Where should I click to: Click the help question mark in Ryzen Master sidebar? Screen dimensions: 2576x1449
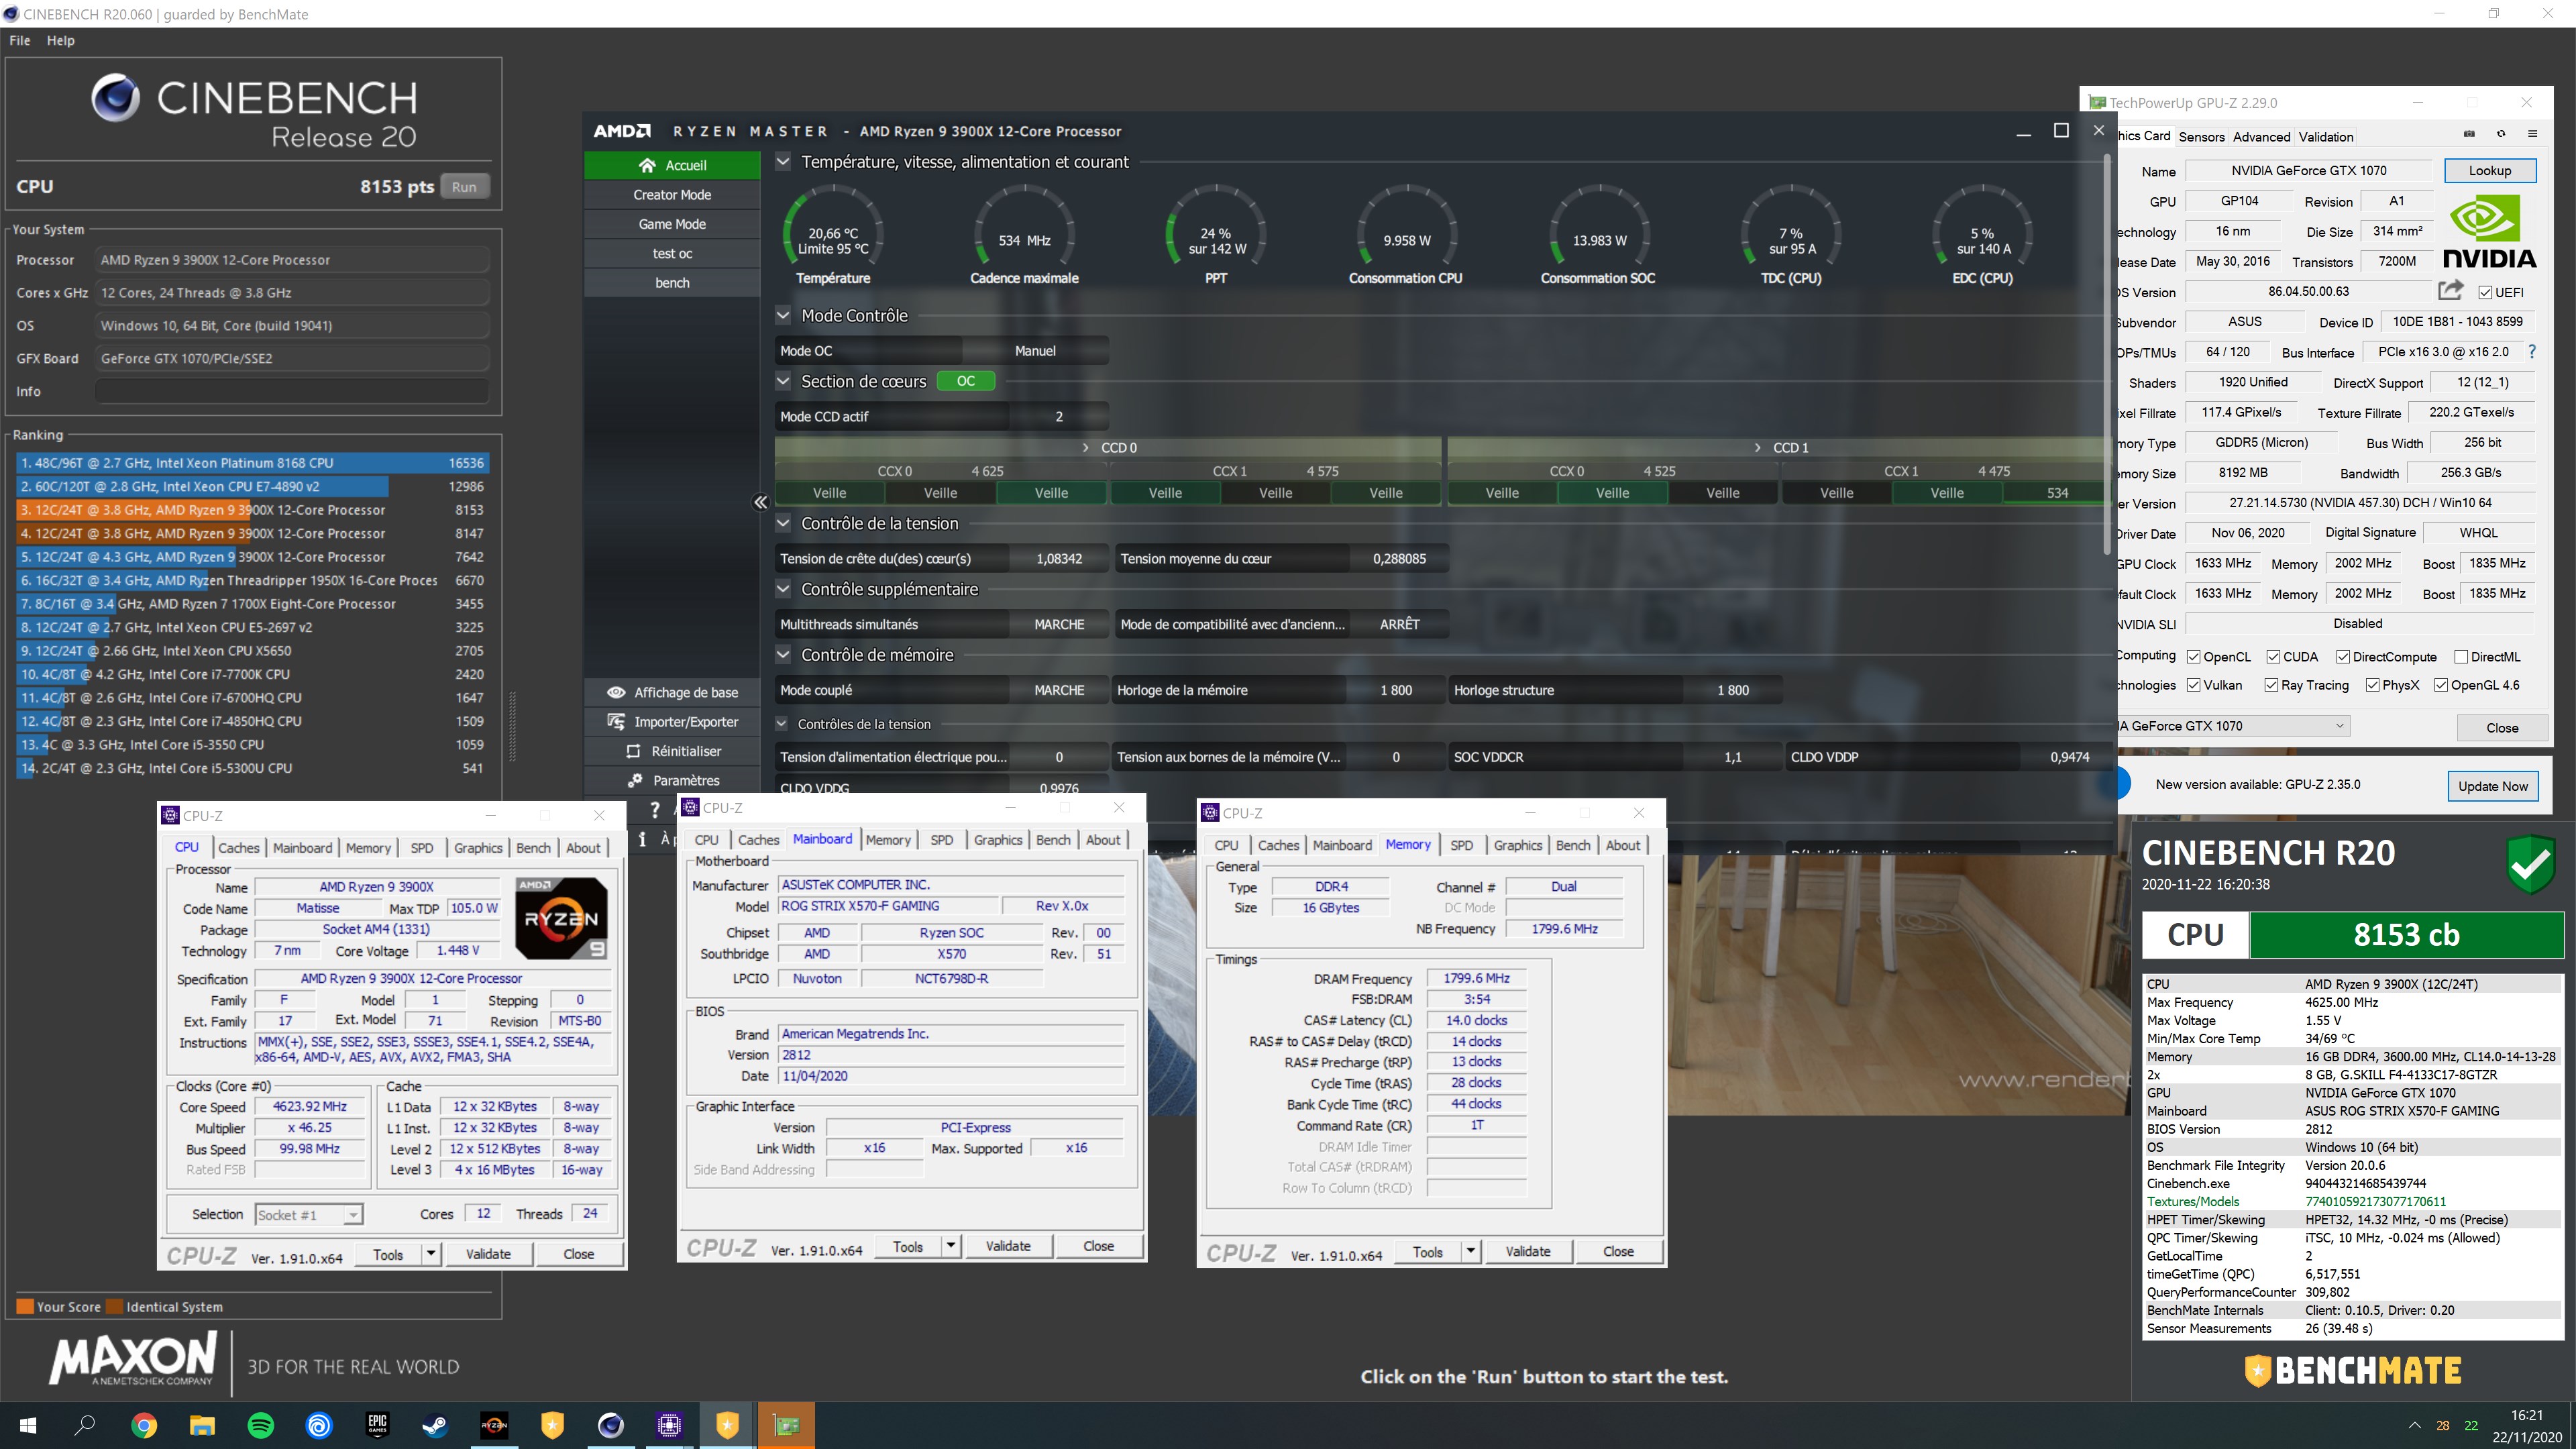(655, 810)
